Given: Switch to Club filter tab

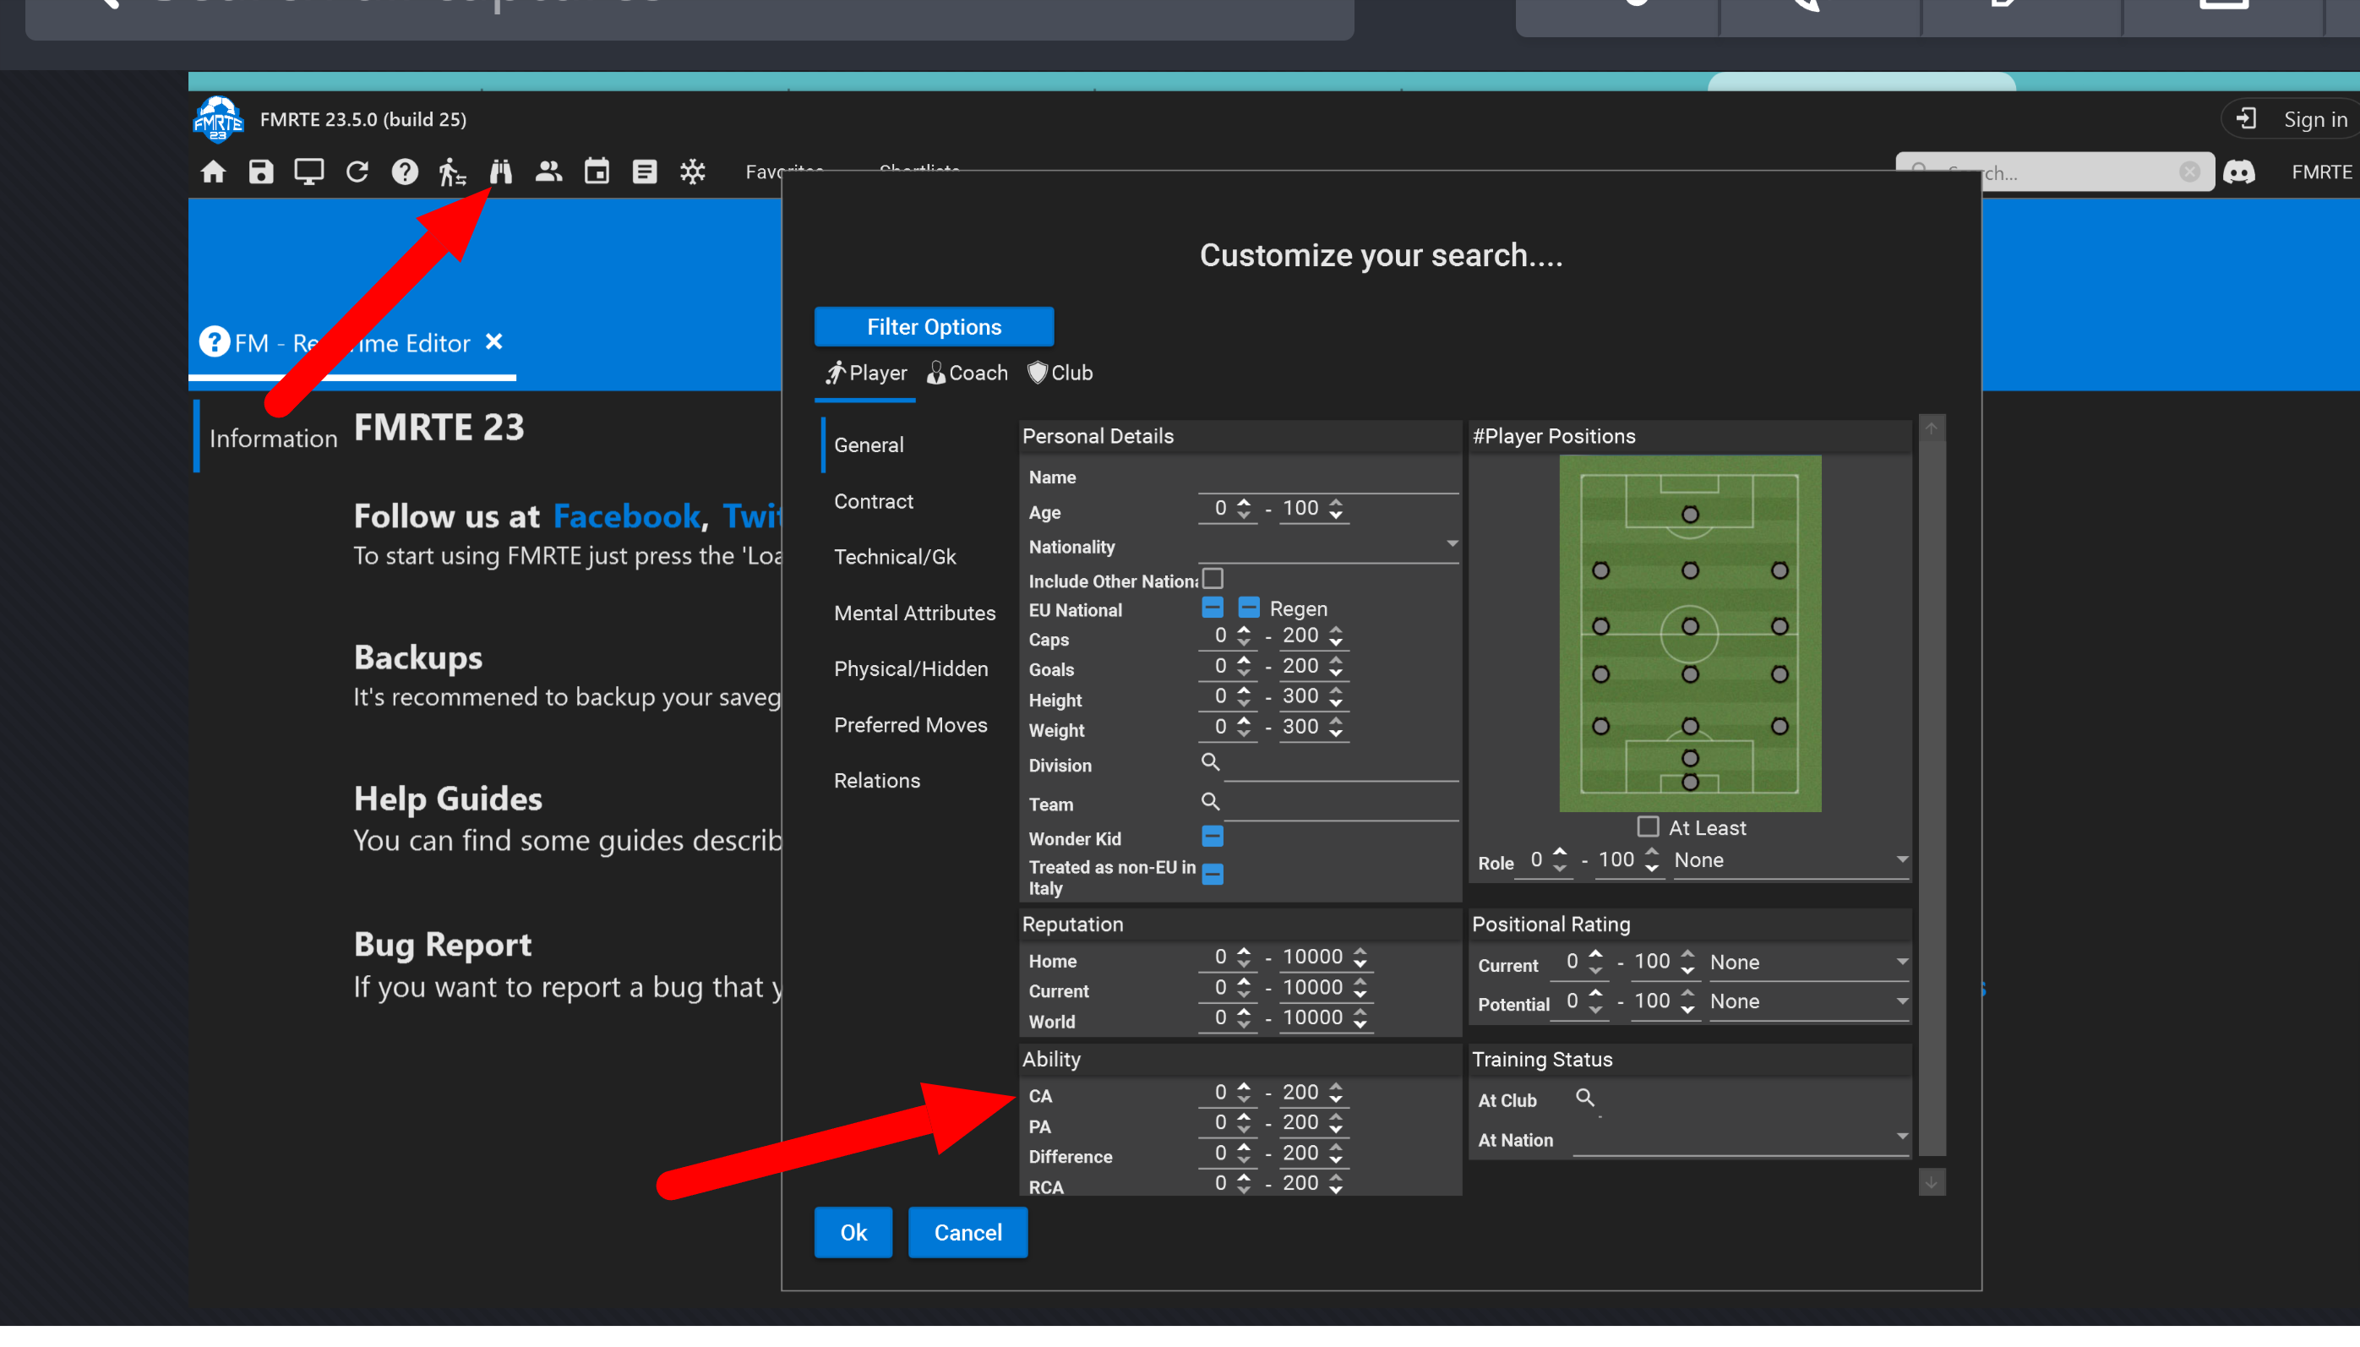Looking at the screenshot, I should (x=1060, y=373).
